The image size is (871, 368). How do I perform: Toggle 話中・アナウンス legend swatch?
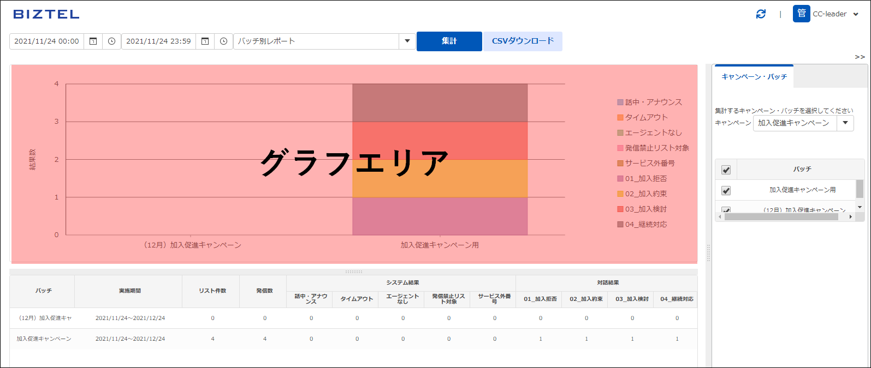coord(620,102)
